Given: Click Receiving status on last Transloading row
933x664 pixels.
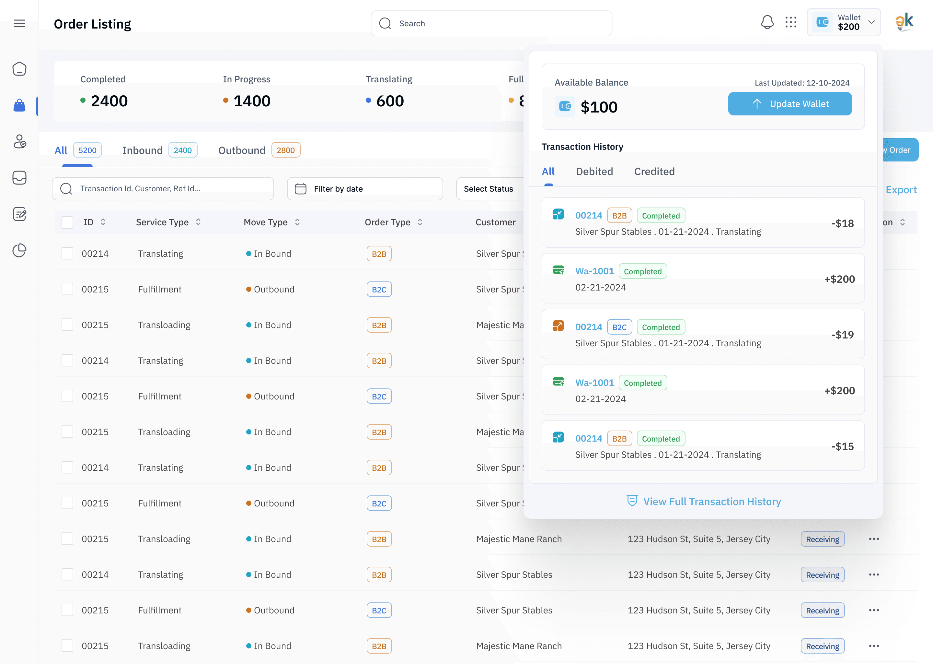Looking at the screenshot, I should point(822,646).
